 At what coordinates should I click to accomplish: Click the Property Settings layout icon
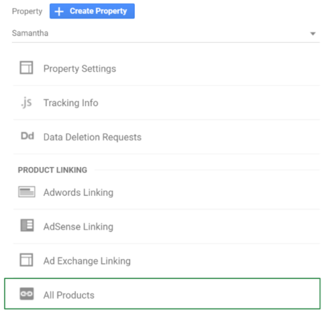[26, 67]
